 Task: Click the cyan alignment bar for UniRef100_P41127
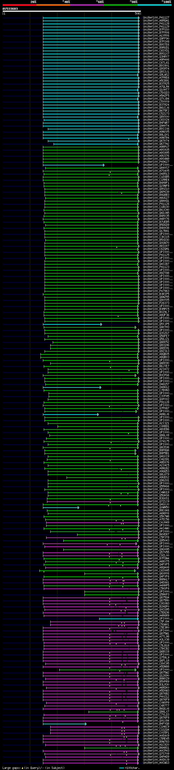(91, 18)
